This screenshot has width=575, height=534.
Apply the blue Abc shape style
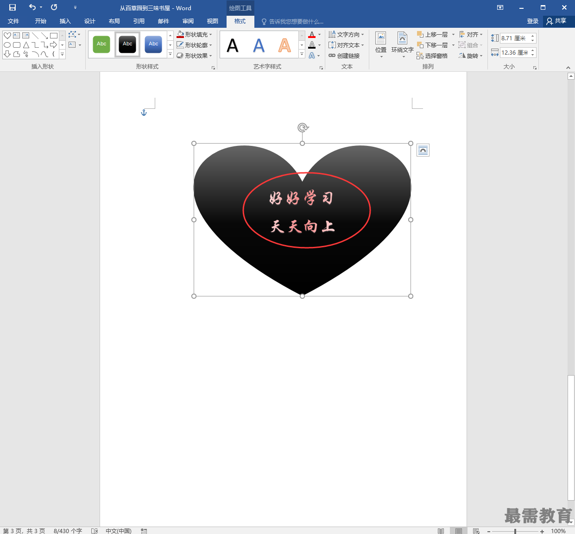click(153, 44)
